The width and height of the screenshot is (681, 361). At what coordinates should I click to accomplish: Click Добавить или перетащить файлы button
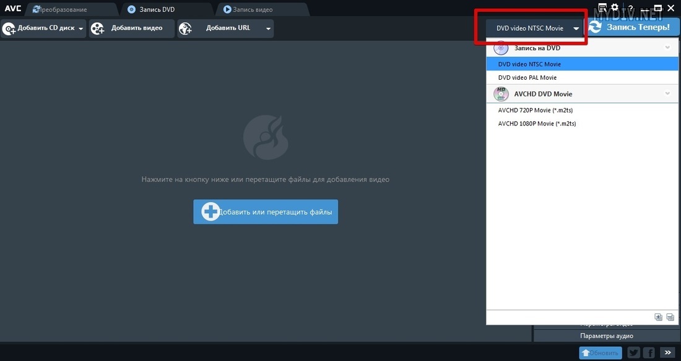coord(266,212)
